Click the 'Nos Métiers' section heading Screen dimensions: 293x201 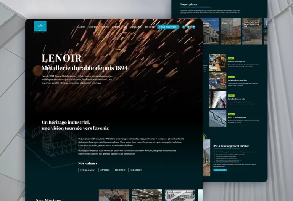(50, 200)
